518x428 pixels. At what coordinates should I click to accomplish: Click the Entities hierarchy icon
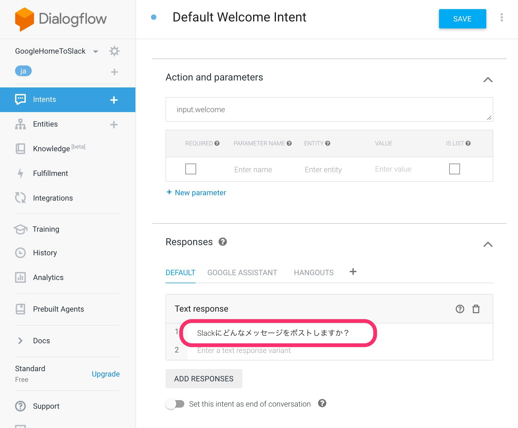tap(20, 124)
